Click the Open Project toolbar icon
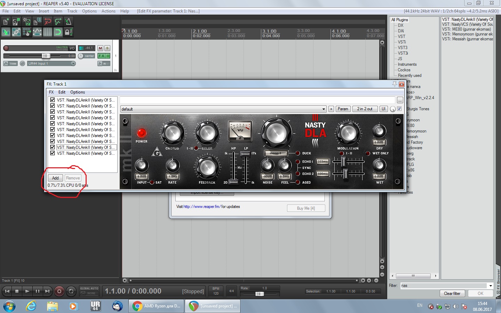This screenshot has height=313, width=501. 16,22
